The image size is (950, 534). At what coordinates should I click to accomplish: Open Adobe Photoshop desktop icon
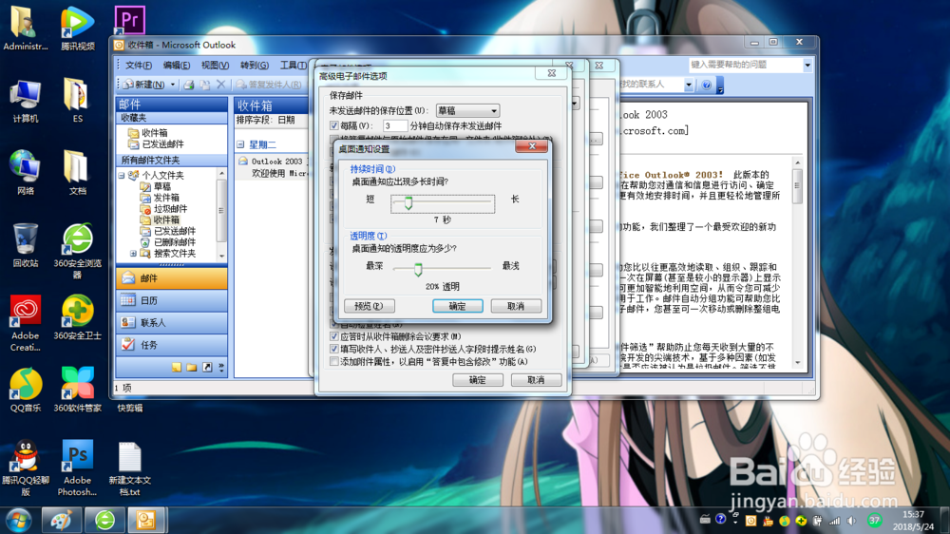click(78, 467)
